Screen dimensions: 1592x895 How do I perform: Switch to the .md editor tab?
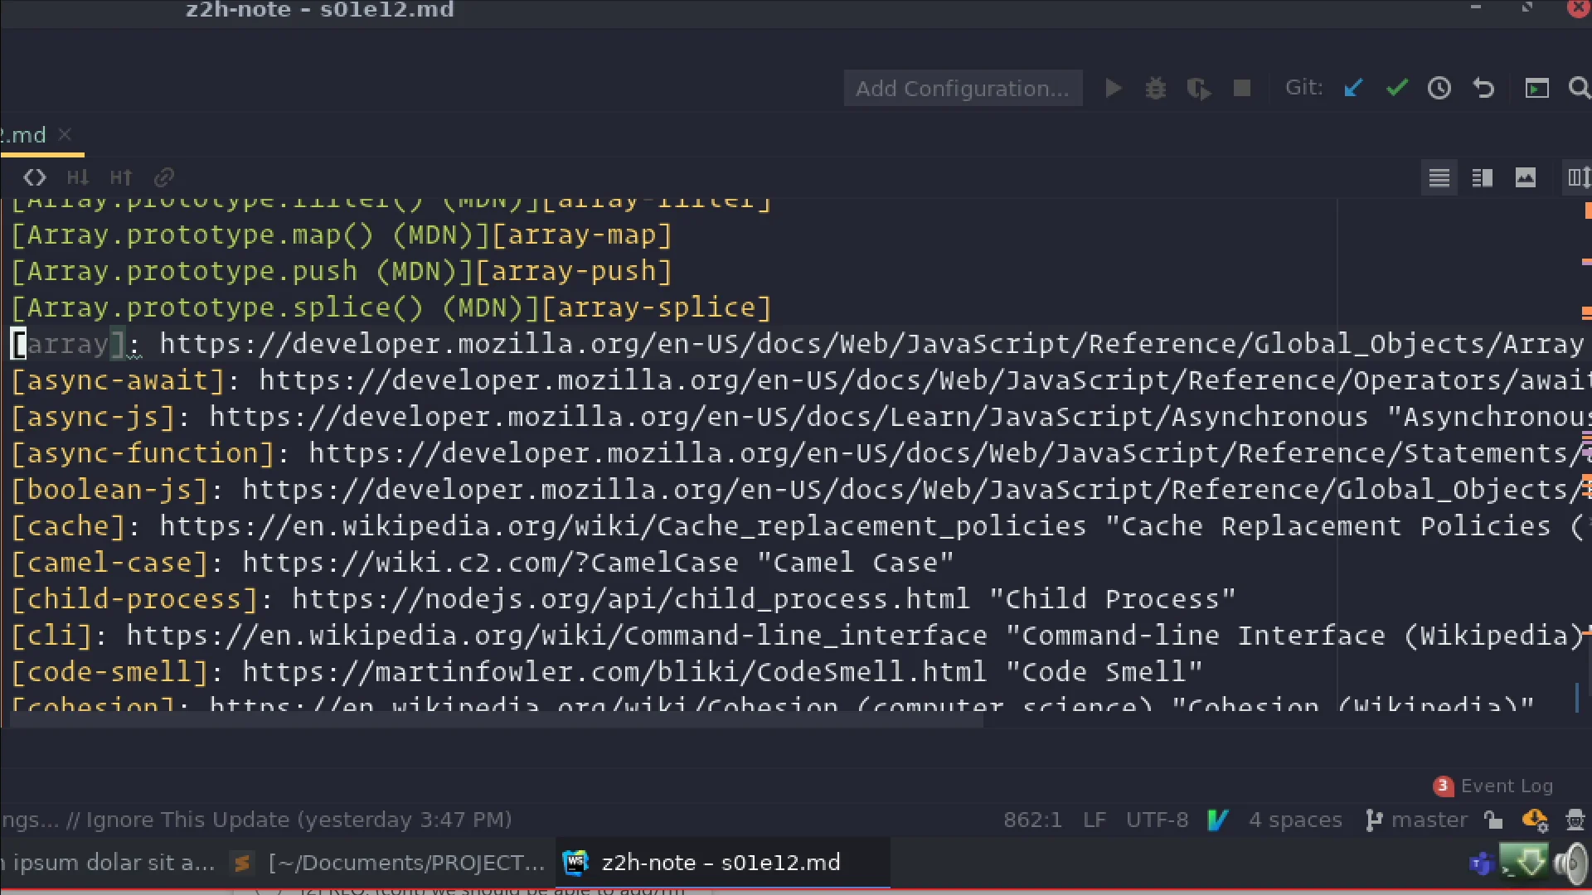click(25, 134)
